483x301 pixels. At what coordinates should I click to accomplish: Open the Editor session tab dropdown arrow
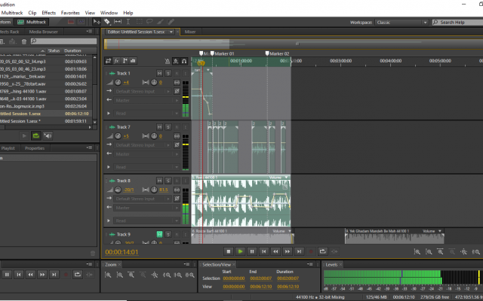(171, 32)
